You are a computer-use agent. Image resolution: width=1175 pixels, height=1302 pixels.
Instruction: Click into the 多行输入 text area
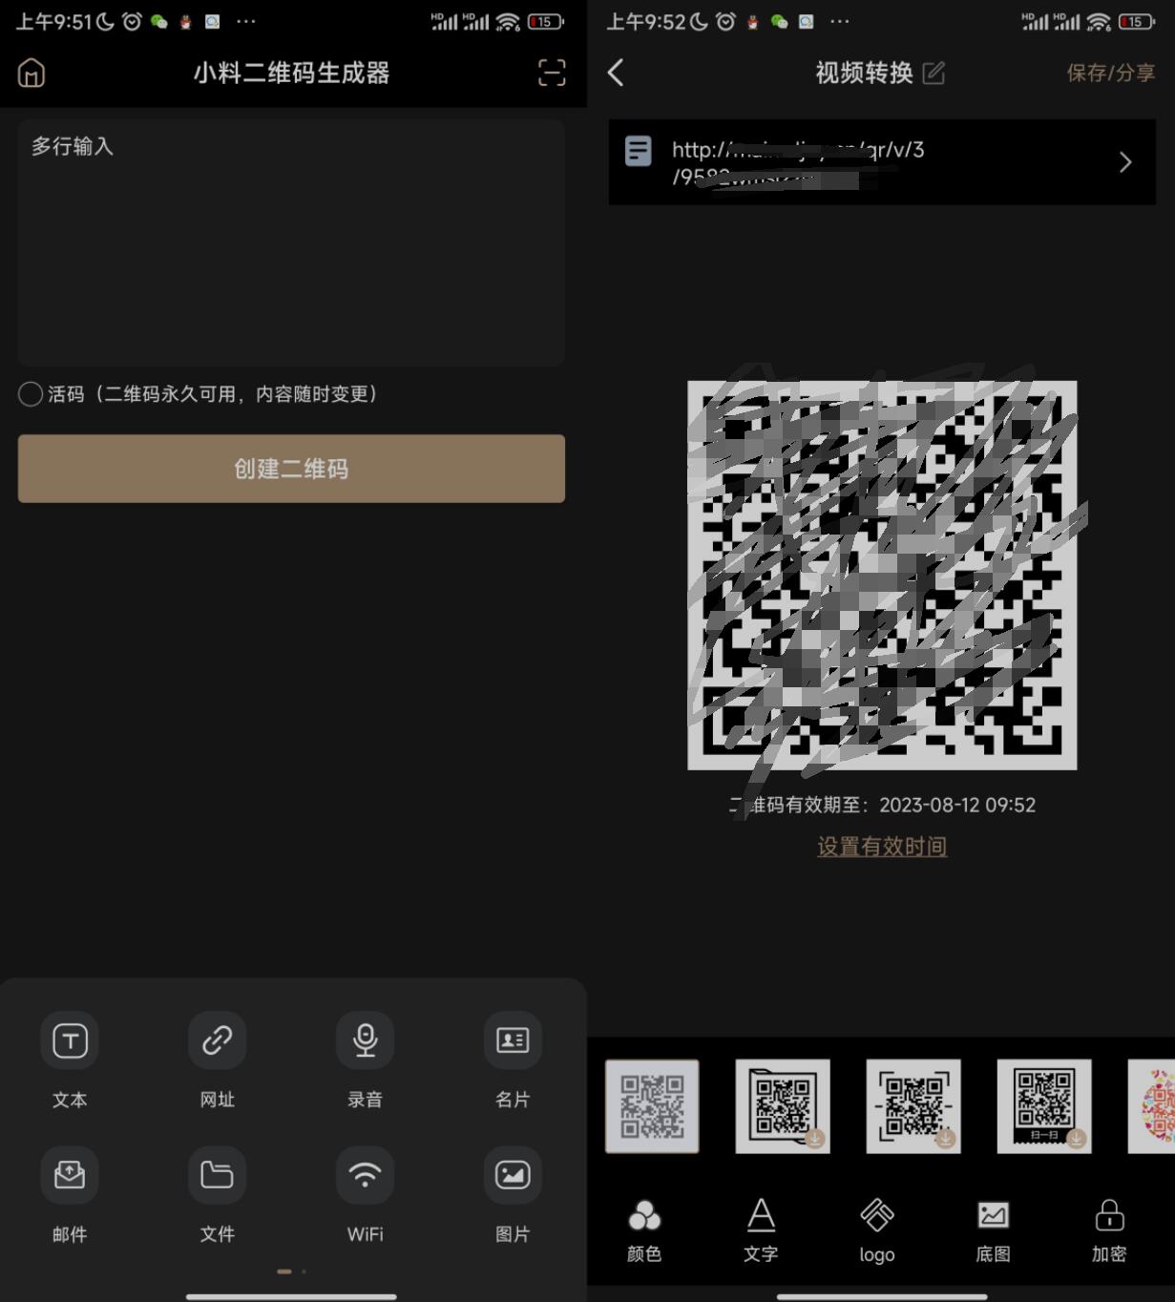[291, 243]
